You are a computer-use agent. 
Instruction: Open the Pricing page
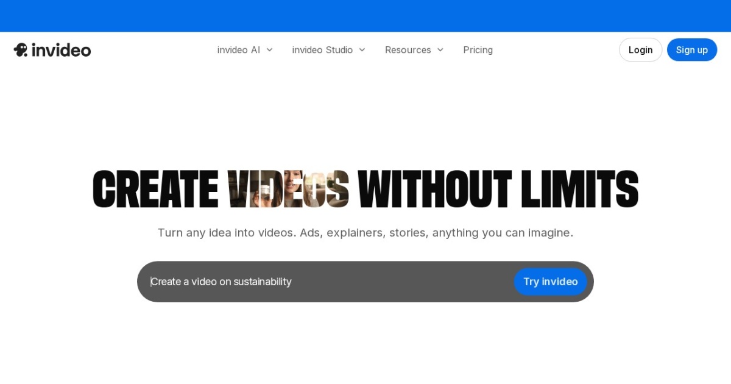[x=478, y=50]
